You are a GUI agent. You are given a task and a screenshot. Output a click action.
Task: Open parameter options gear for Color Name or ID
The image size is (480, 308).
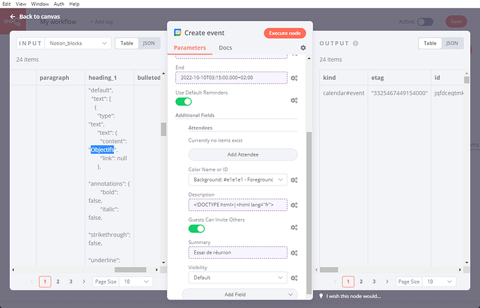coord(294,180)
